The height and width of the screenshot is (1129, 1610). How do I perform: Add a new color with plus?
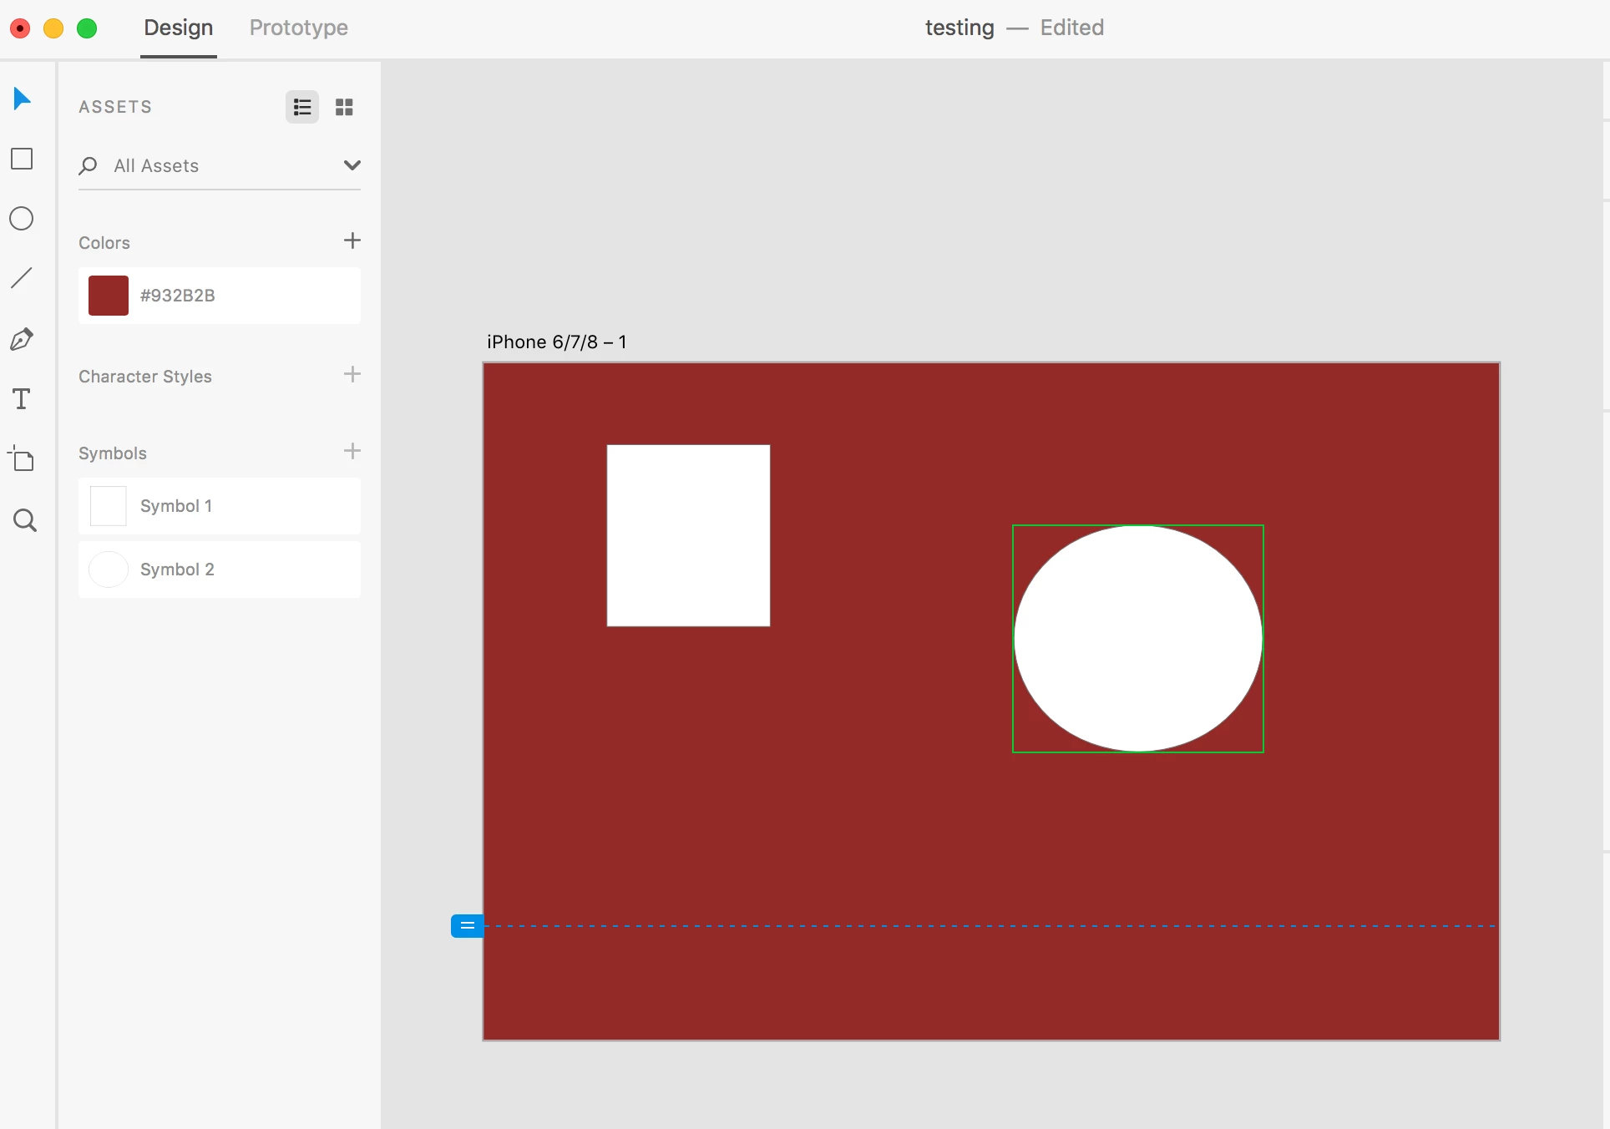pyautogui.click(x=352, y=241)
